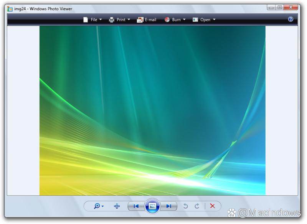Click the zoom magnifier icon
The width and height of the screenshot is (307, 224).
tap(97, 206)
